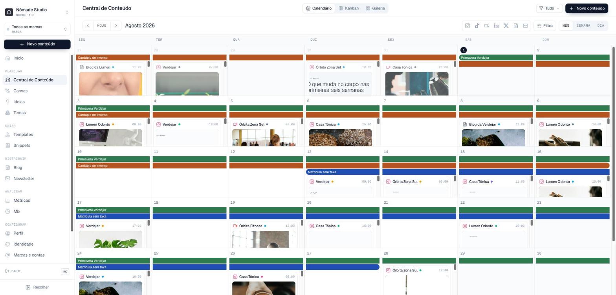Open the Blog da Verdejar 11:00 post
The width and height of the screenshot is (616, 295).
[493, 133]
